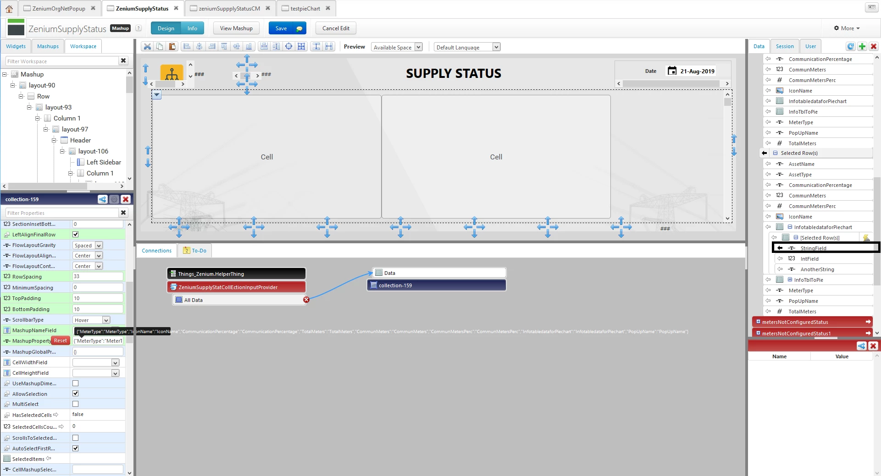Click the lightning event icon beside [Selected Row(s)]
This screenshot has height=476, width=881.
click(866, 237)
